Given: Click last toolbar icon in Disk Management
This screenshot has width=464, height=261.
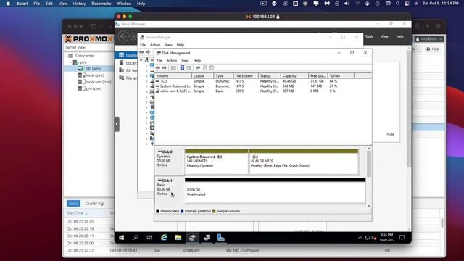Looking at the screenshot, I should [x=211, y=67].
